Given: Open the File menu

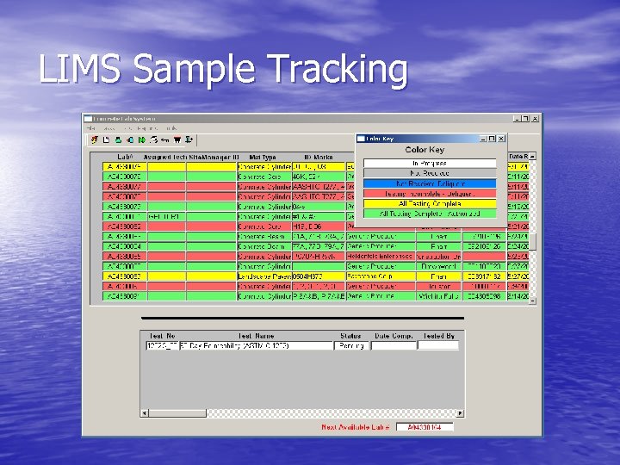Looking at the screenshot, I should pyautogui.click(x=90, y=128).
